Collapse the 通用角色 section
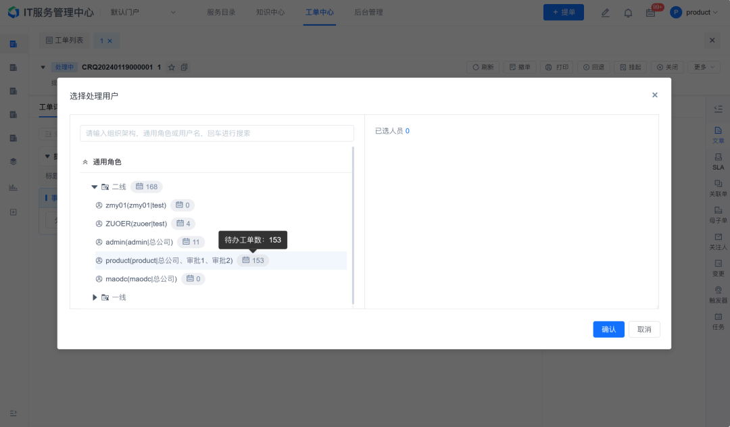730x427 pixels. coord(85,162)
